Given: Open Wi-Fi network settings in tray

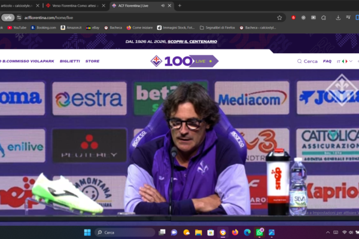Looking at the screenshot, I should click(345, 232).
